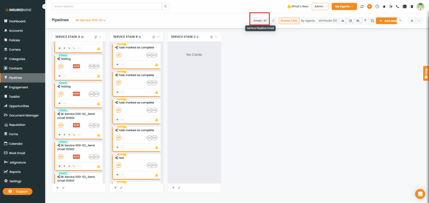
Task: Expand the Admin role dropdown
Action: tap(320, 6)
